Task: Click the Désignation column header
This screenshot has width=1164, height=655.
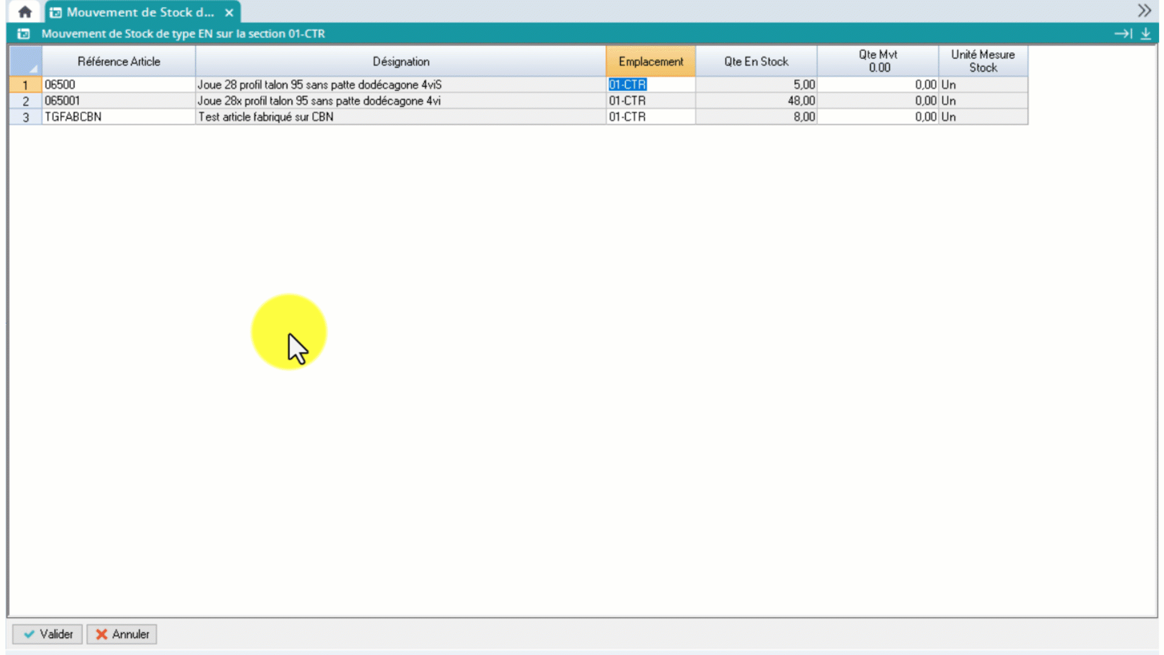Action: pos(401,61)
